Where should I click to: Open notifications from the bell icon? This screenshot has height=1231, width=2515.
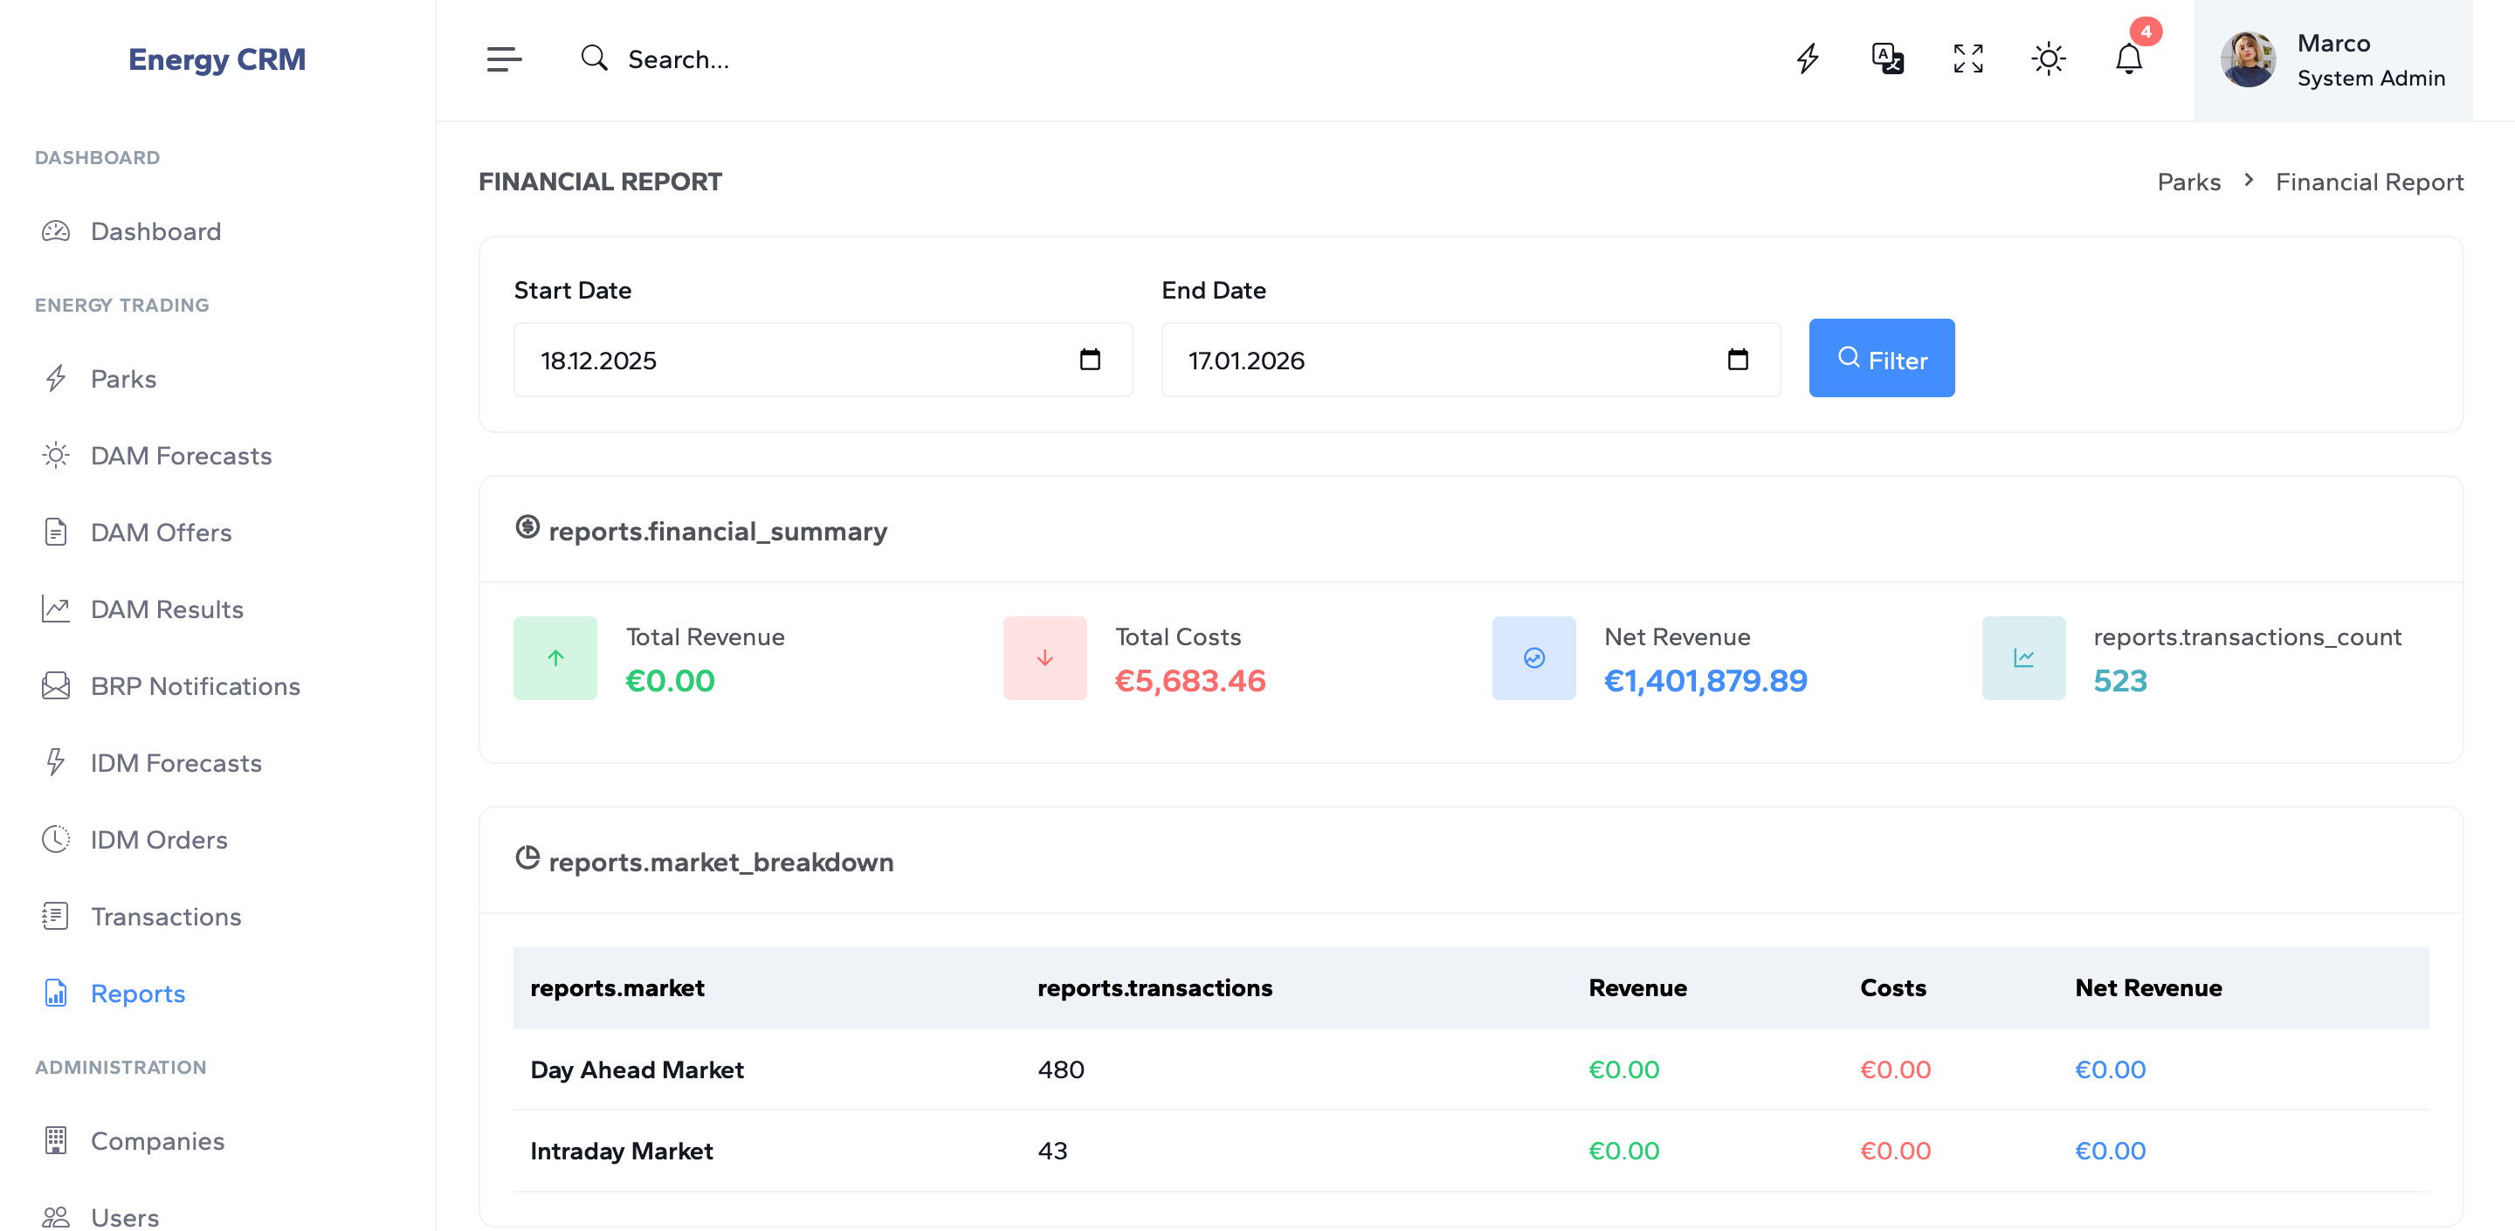(x=2128, y=60)
